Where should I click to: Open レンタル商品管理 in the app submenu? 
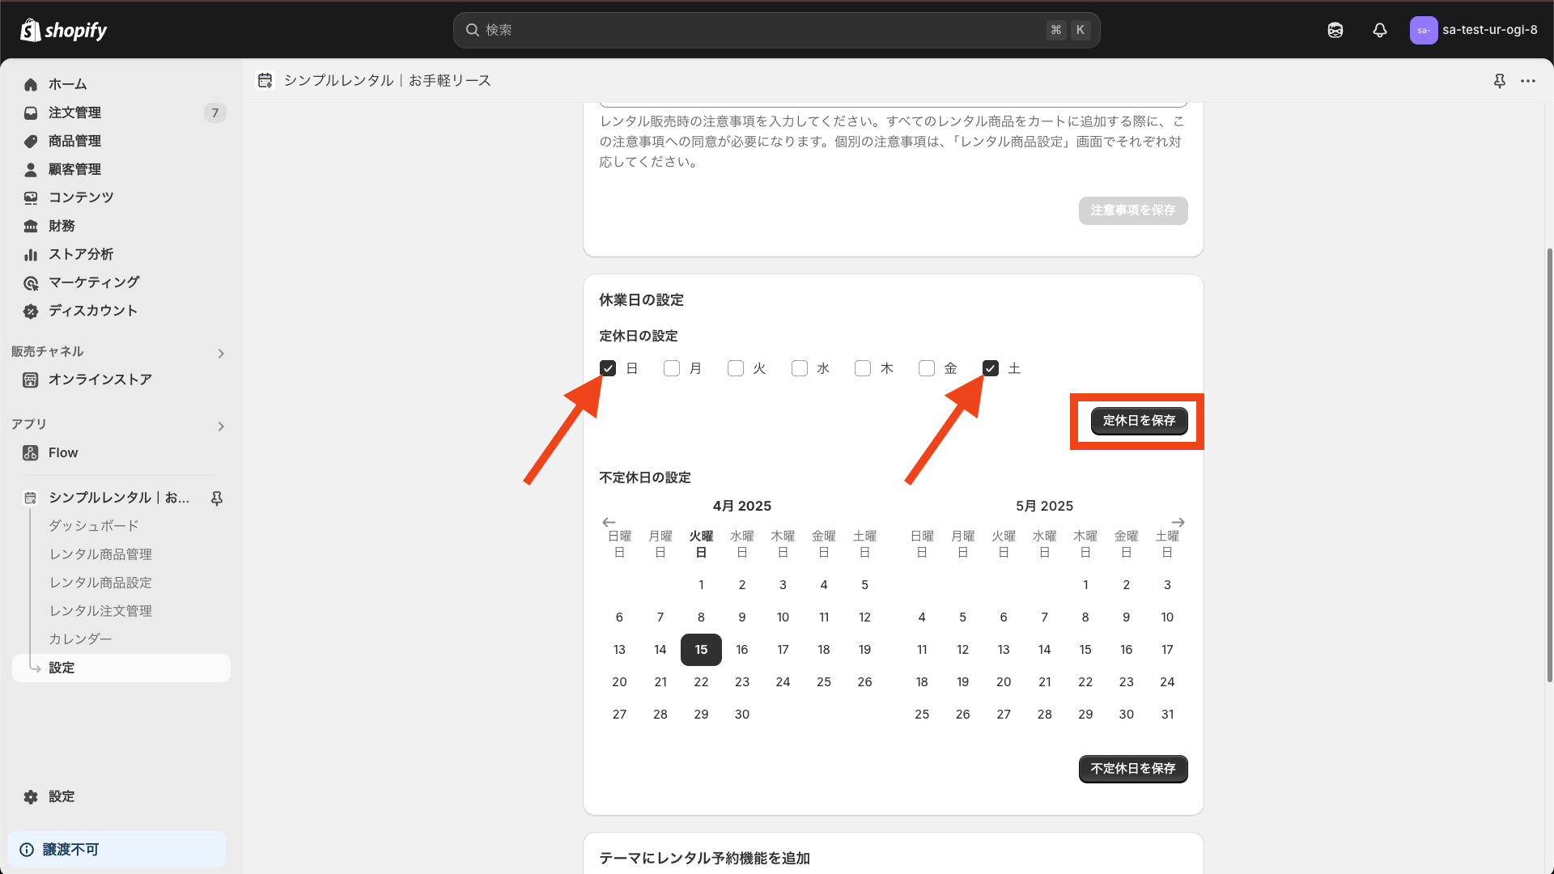click(100, 554)
